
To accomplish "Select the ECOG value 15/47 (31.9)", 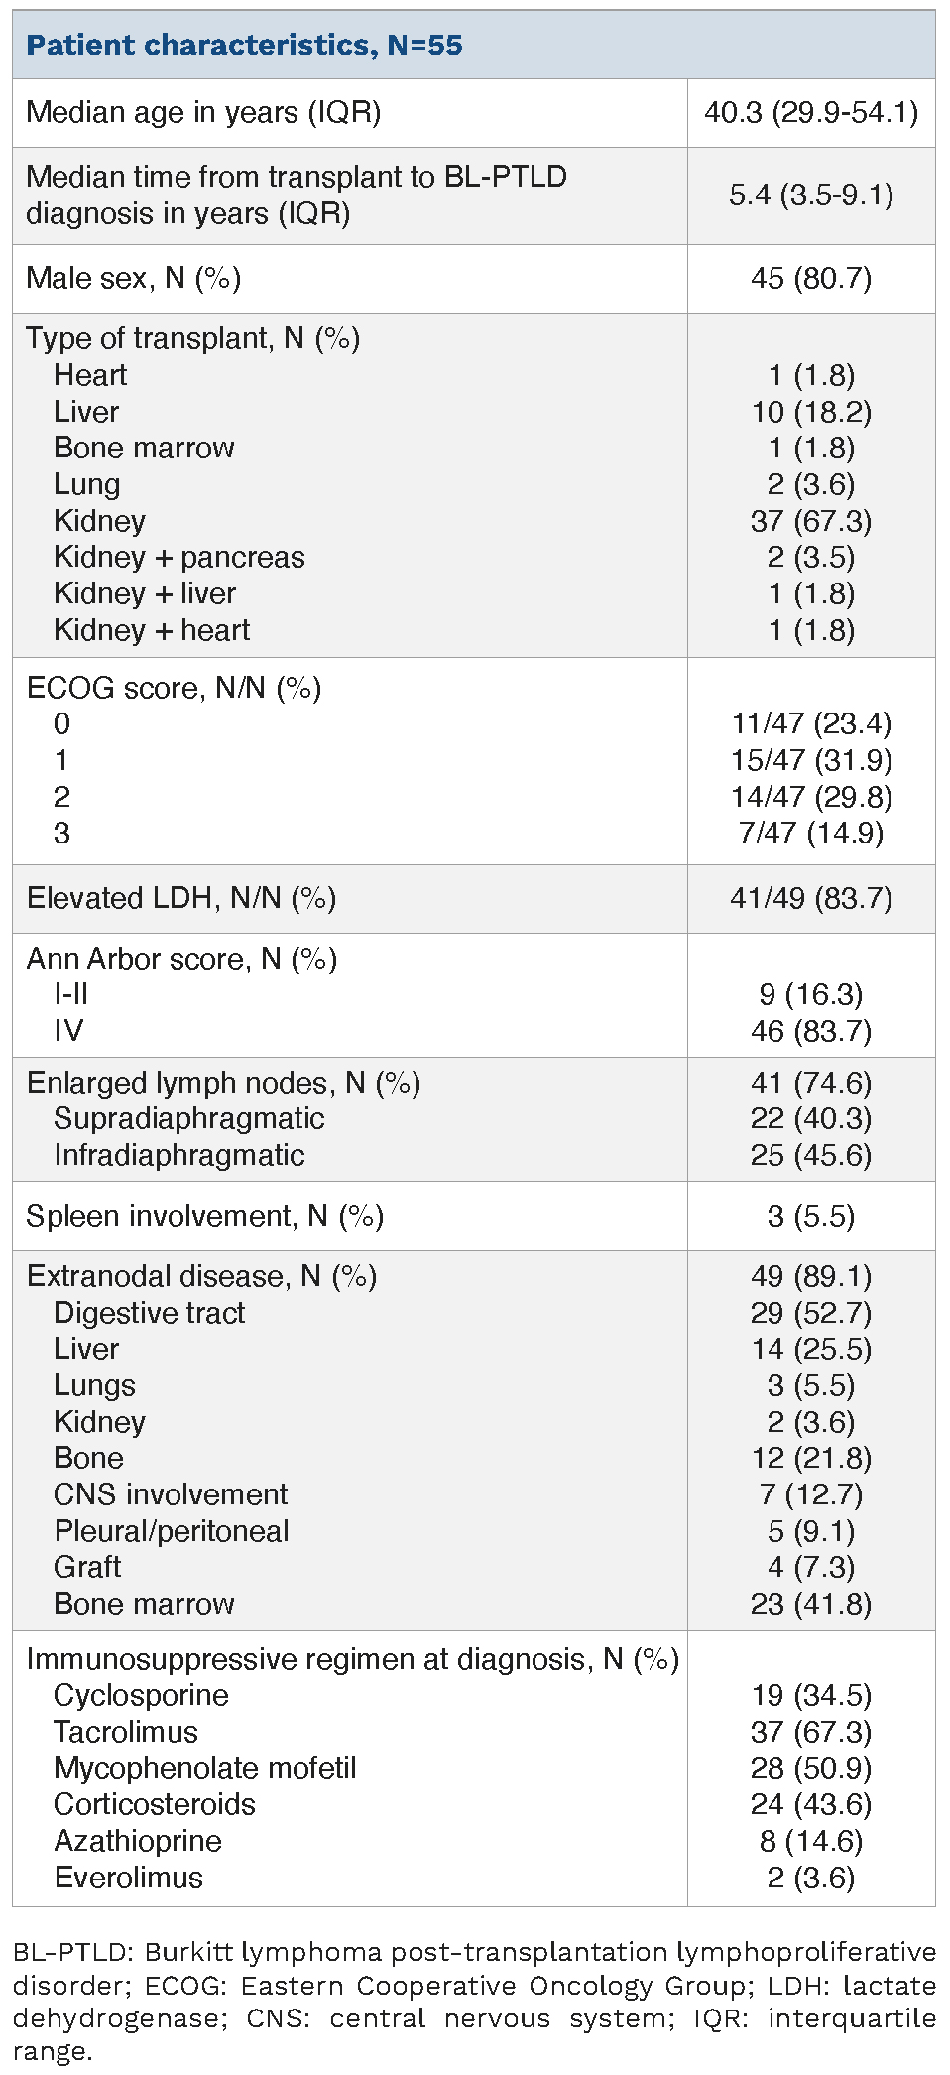I will [x=811, y=760].
